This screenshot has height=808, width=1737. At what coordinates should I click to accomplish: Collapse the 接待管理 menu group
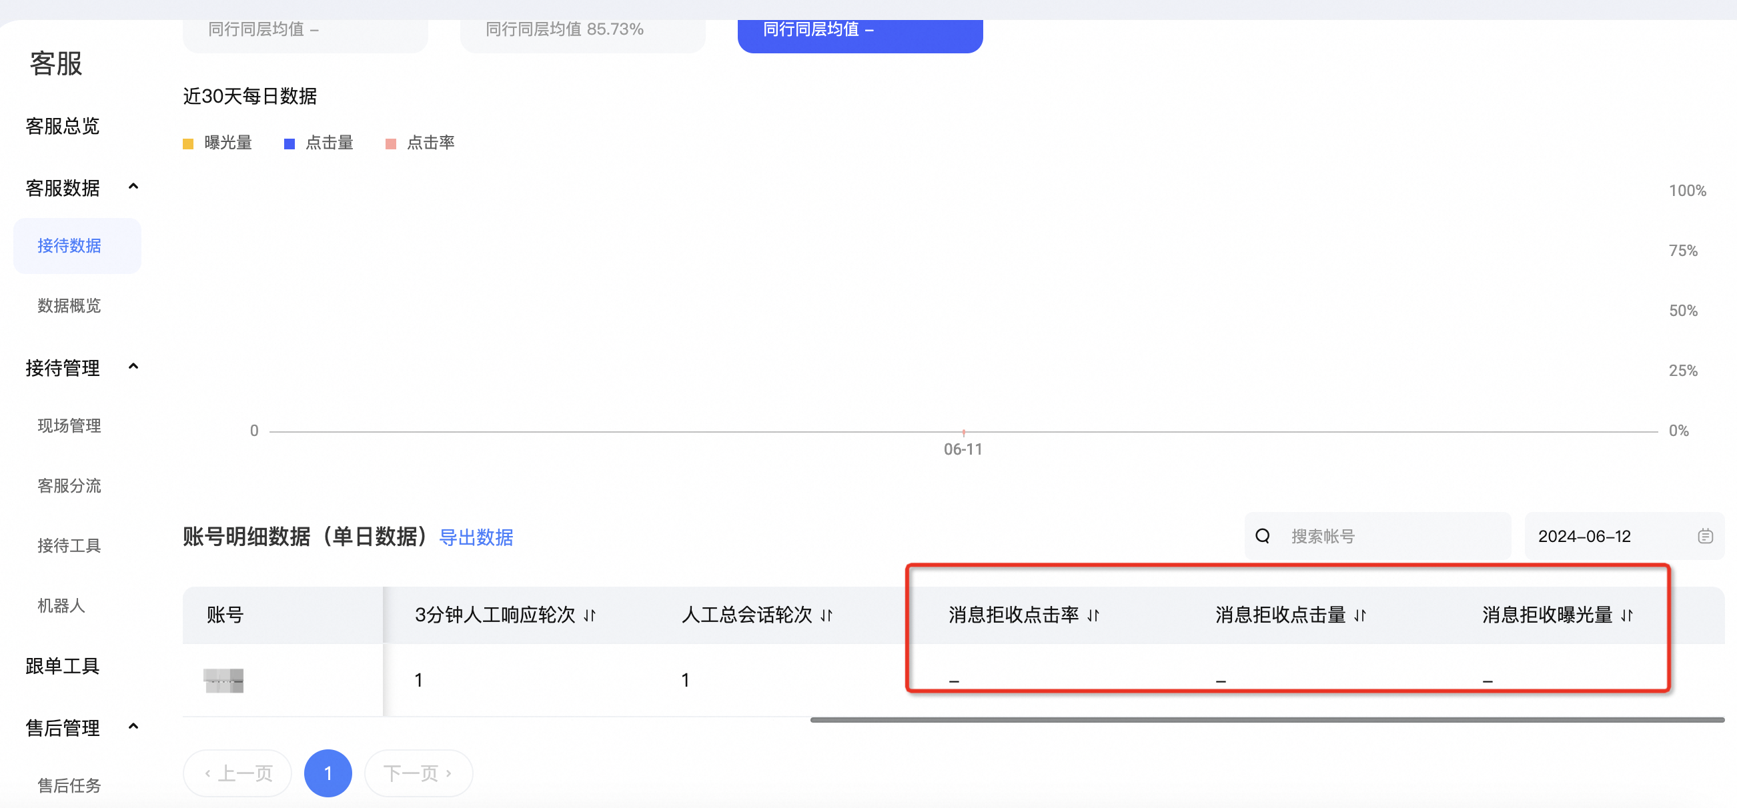(133, 367)
